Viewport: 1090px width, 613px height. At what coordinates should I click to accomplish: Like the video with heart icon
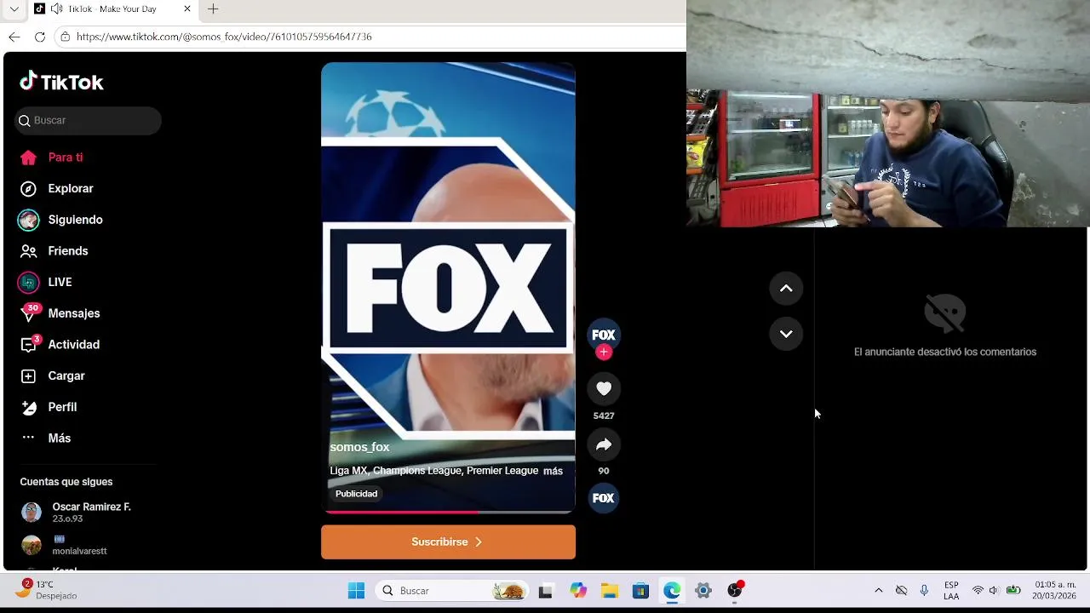pos(604,388)
